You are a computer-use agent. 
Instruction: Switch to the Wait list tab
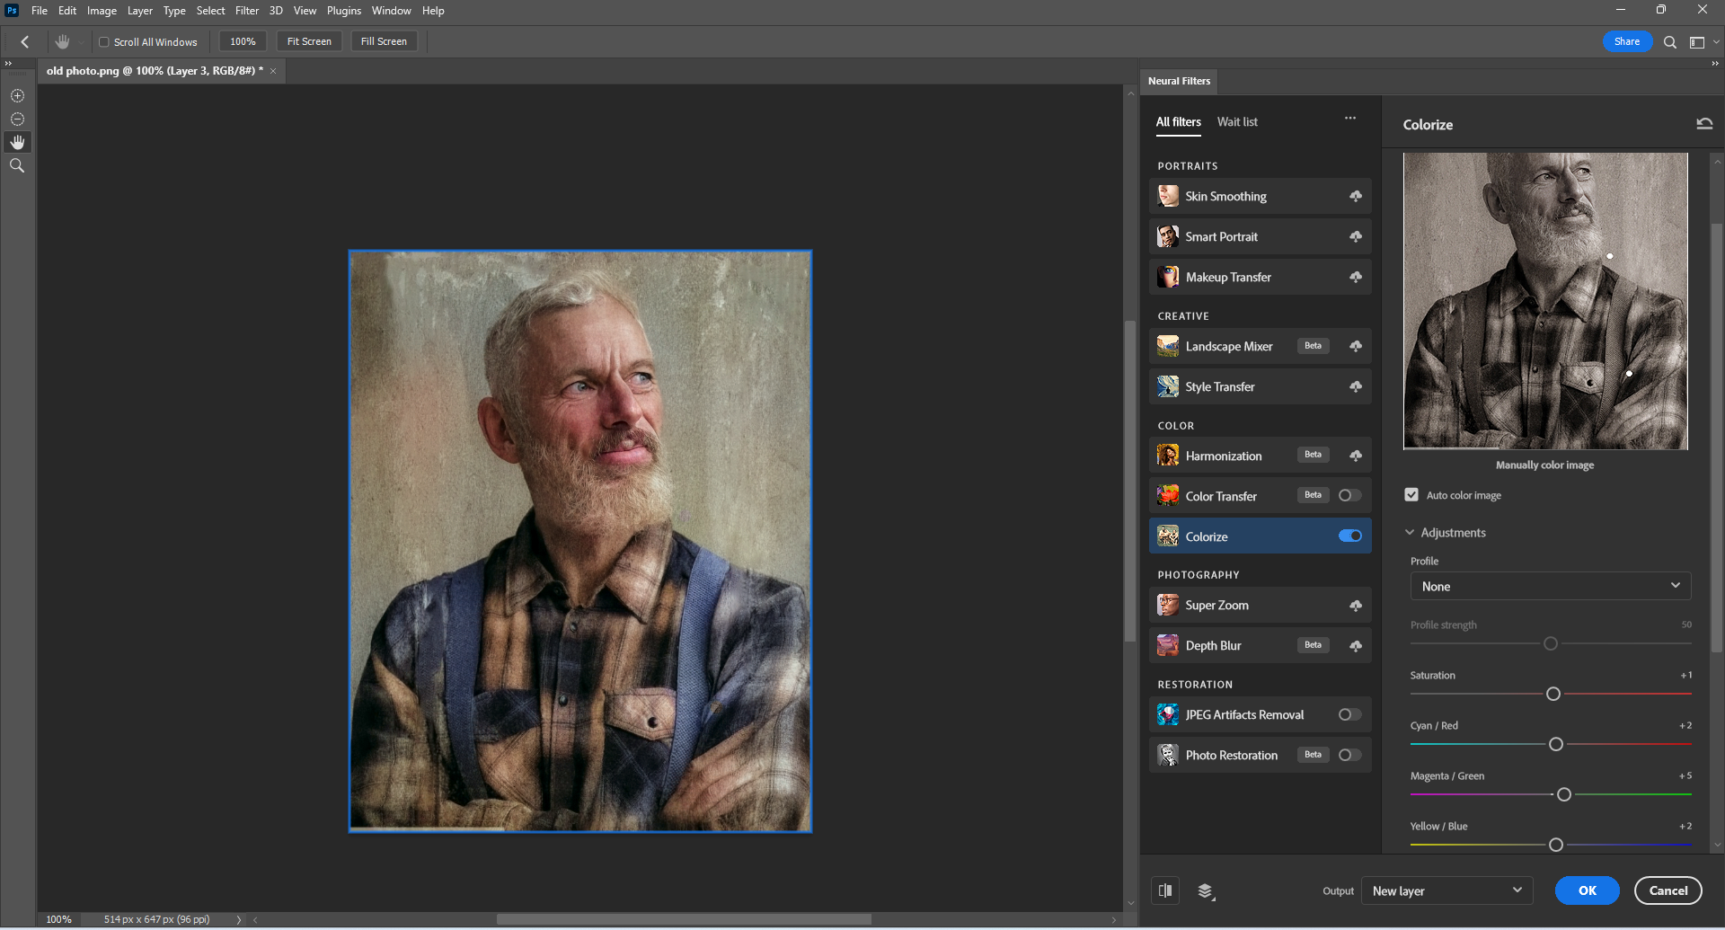coord(1237,122)
